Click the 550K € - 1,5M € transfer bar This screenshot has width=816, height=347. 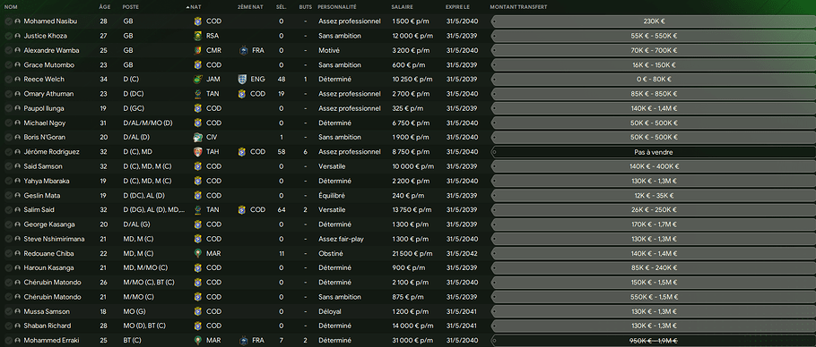coord(654,297)
